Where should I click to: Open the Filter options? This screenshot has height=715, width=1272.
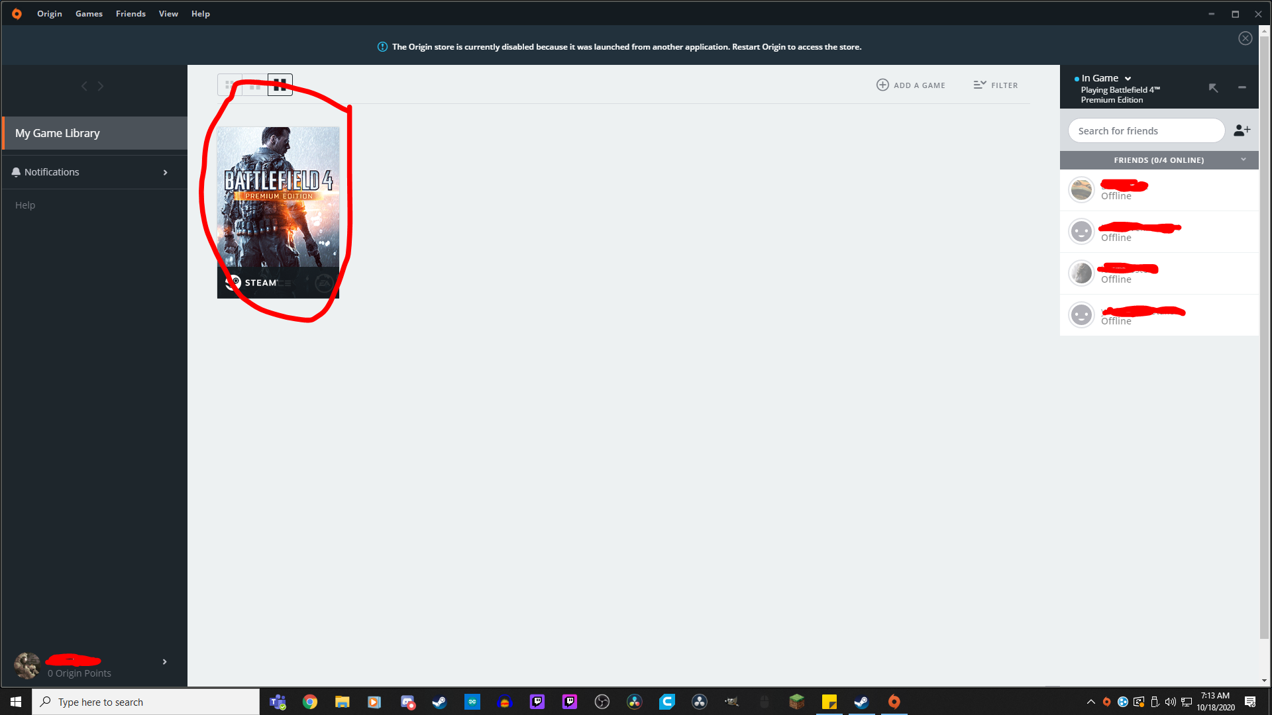(995, 85)
